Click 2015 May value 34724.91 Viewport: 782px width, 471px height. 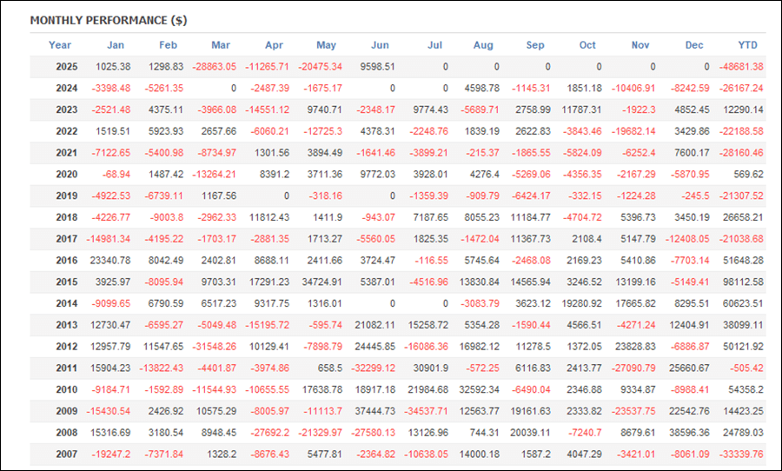pyautogui.click(x=322, y=282)
